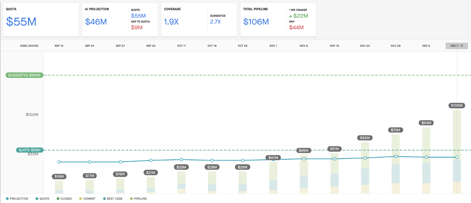The width and height of the screenshot is (471, 203).
Task: Open the large $55M Quota card value
Action: (x=21, y=22)
